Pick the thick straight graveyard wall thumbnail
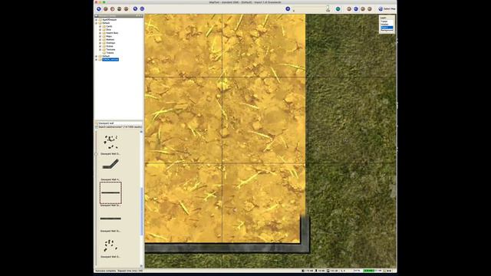 pyautogui.click(x=110, y=219)
